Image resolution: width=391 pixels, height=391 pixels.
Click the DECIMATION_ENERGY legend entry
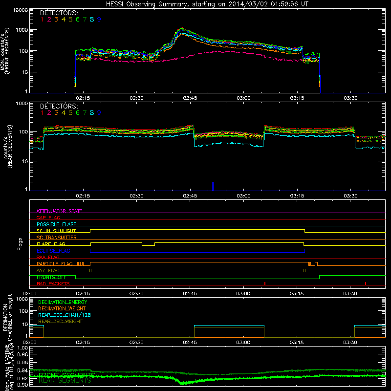coord(63,302)
